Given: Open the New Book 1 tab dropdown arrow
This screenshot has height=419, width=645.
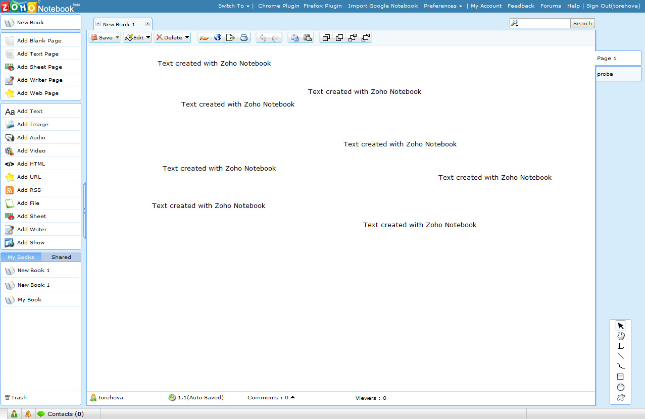Looking at the screenshot, I should point(98,24).
